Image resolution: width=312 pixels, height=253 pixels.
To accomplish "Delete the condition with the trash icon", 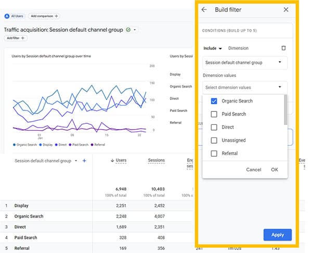I will (x=283, y=48).
